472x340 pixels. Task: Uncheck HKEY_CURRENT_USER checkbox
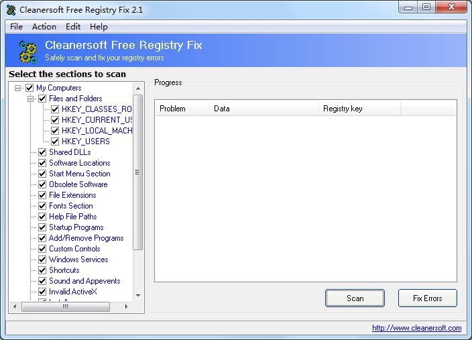pyautogui.click(x=55, y=120)
